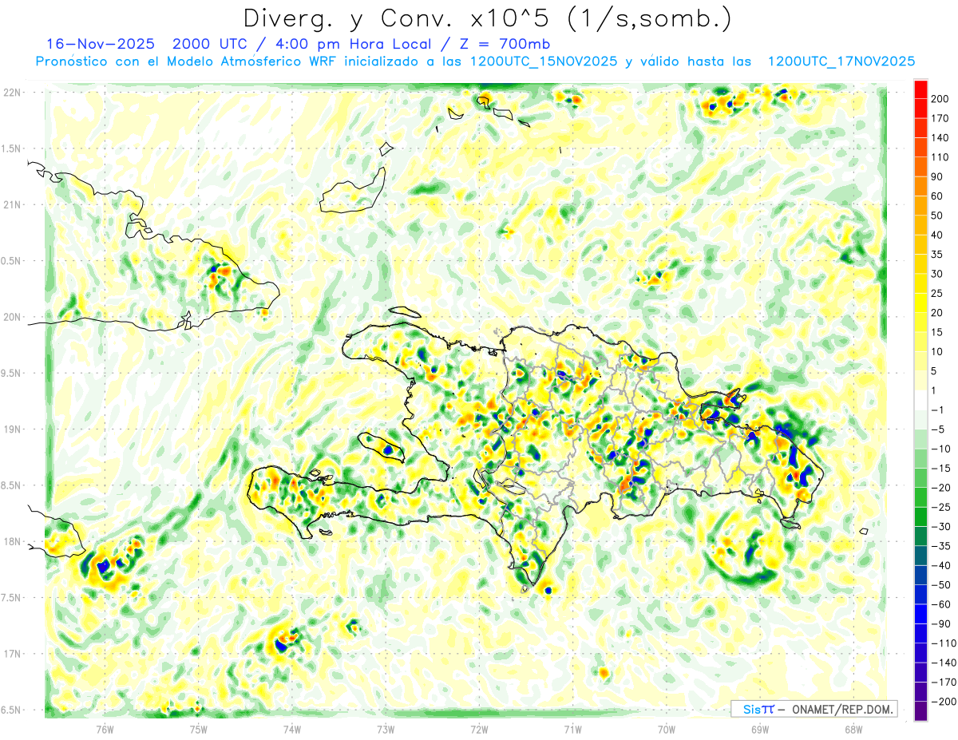Click the "74W" longitude label
The width and height of the screenshot is (958, 740).
click(x=292, y=728)
